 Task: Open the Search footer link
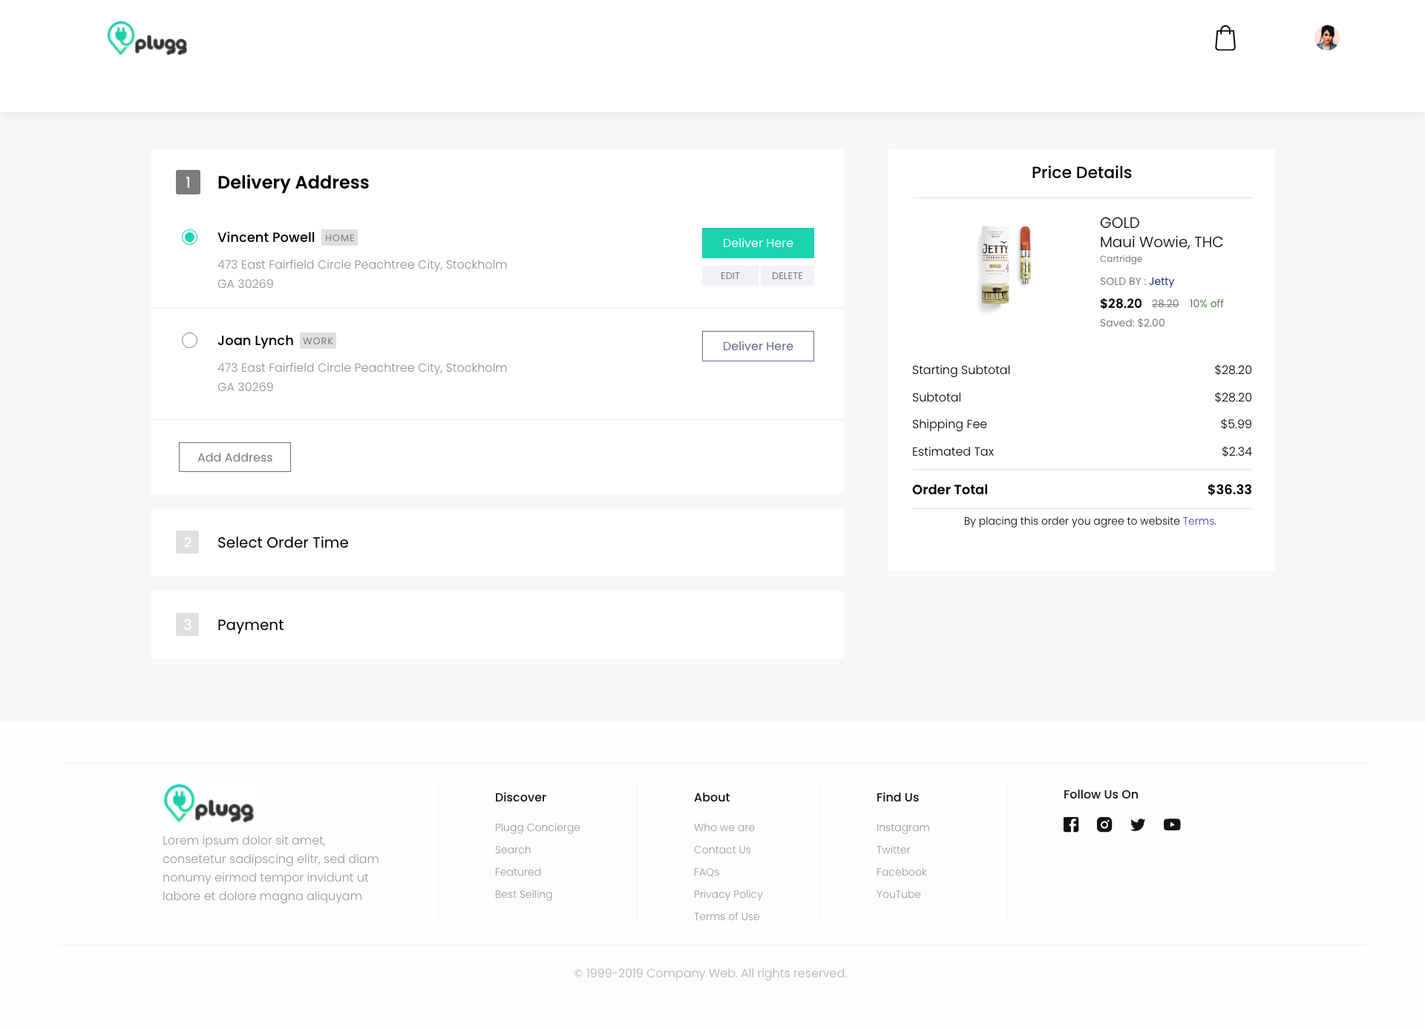coord(513,850)
